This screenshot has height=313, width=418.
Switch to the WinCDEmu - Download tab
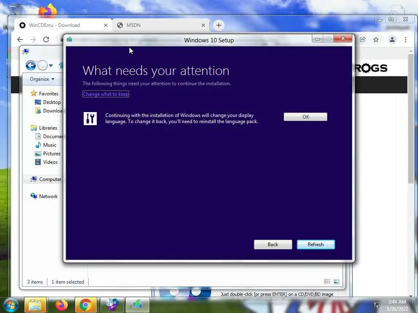(63, 25)
